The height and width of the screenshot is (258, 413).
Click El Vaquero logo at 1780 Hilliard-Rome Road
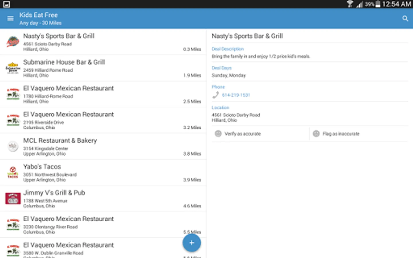tap(13, 94)
